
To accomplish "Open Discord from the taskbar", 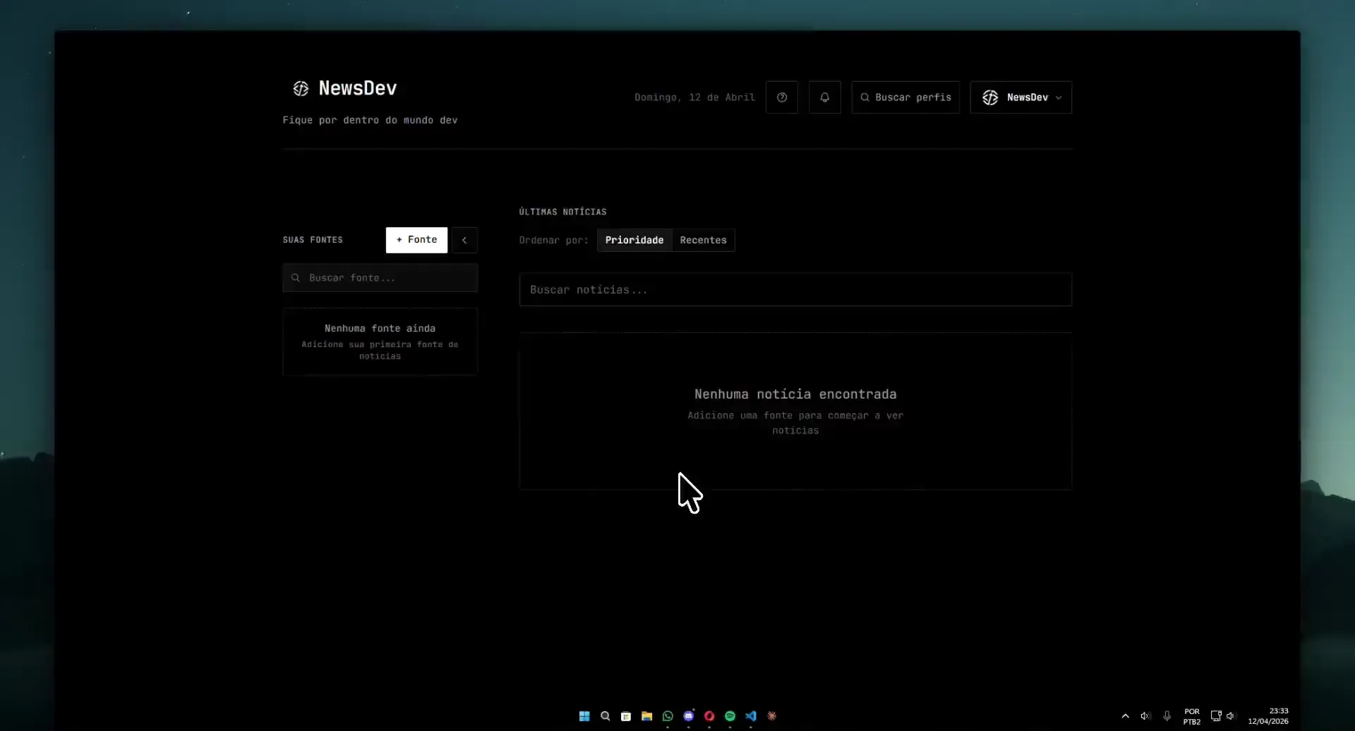I will tap(688, 716).
